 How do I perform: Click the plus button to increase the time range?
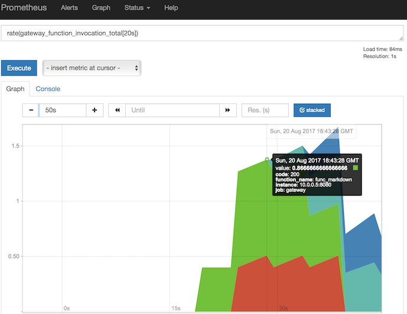pos(95,110)
